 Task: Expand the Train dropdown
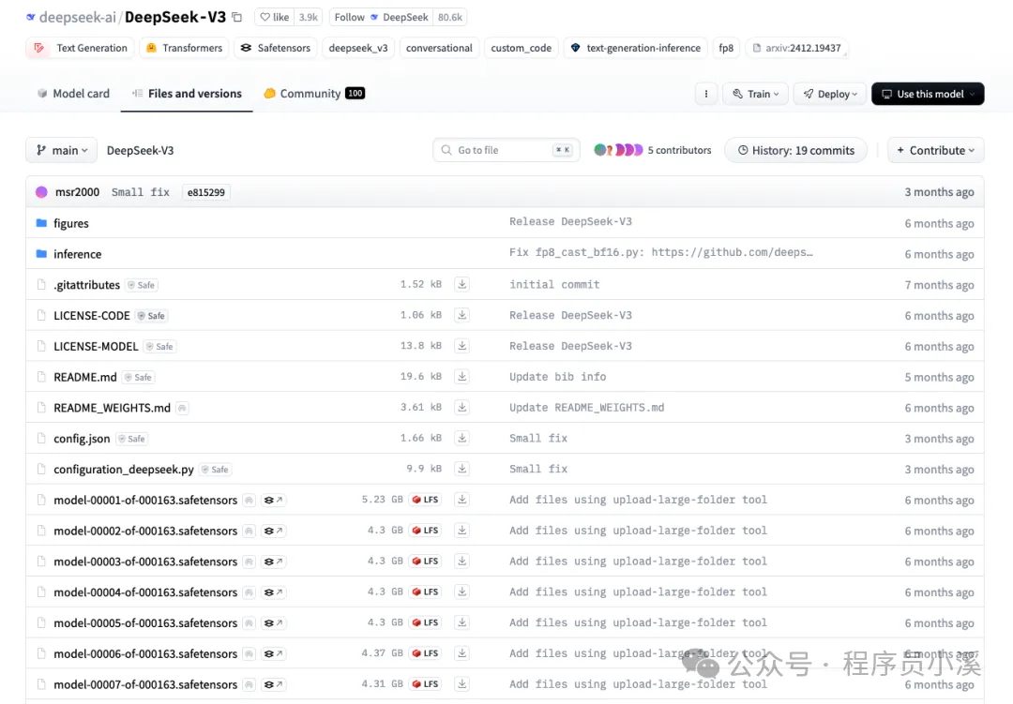[x=755, y=95]
